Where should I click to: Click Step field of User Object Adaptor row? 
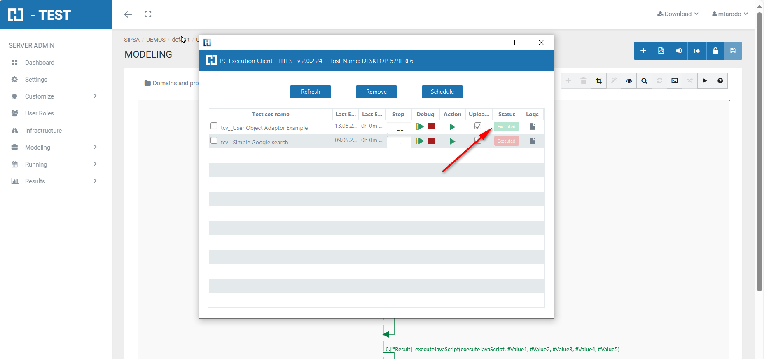399,128
